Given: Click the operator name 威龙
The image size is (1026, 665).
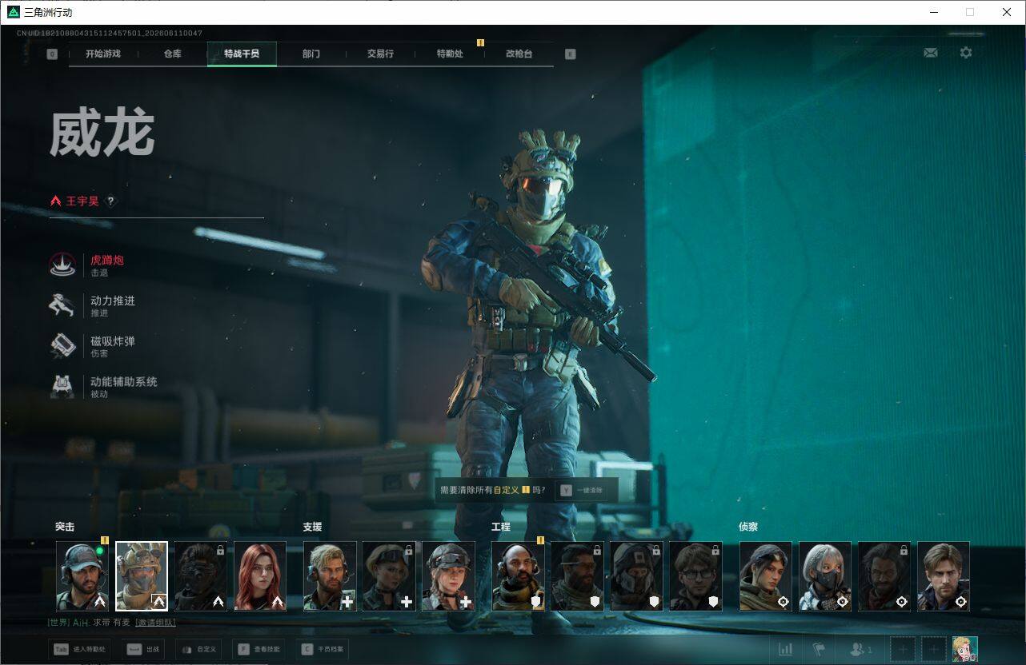Looking at the screenshot, I should coord(102,133).
